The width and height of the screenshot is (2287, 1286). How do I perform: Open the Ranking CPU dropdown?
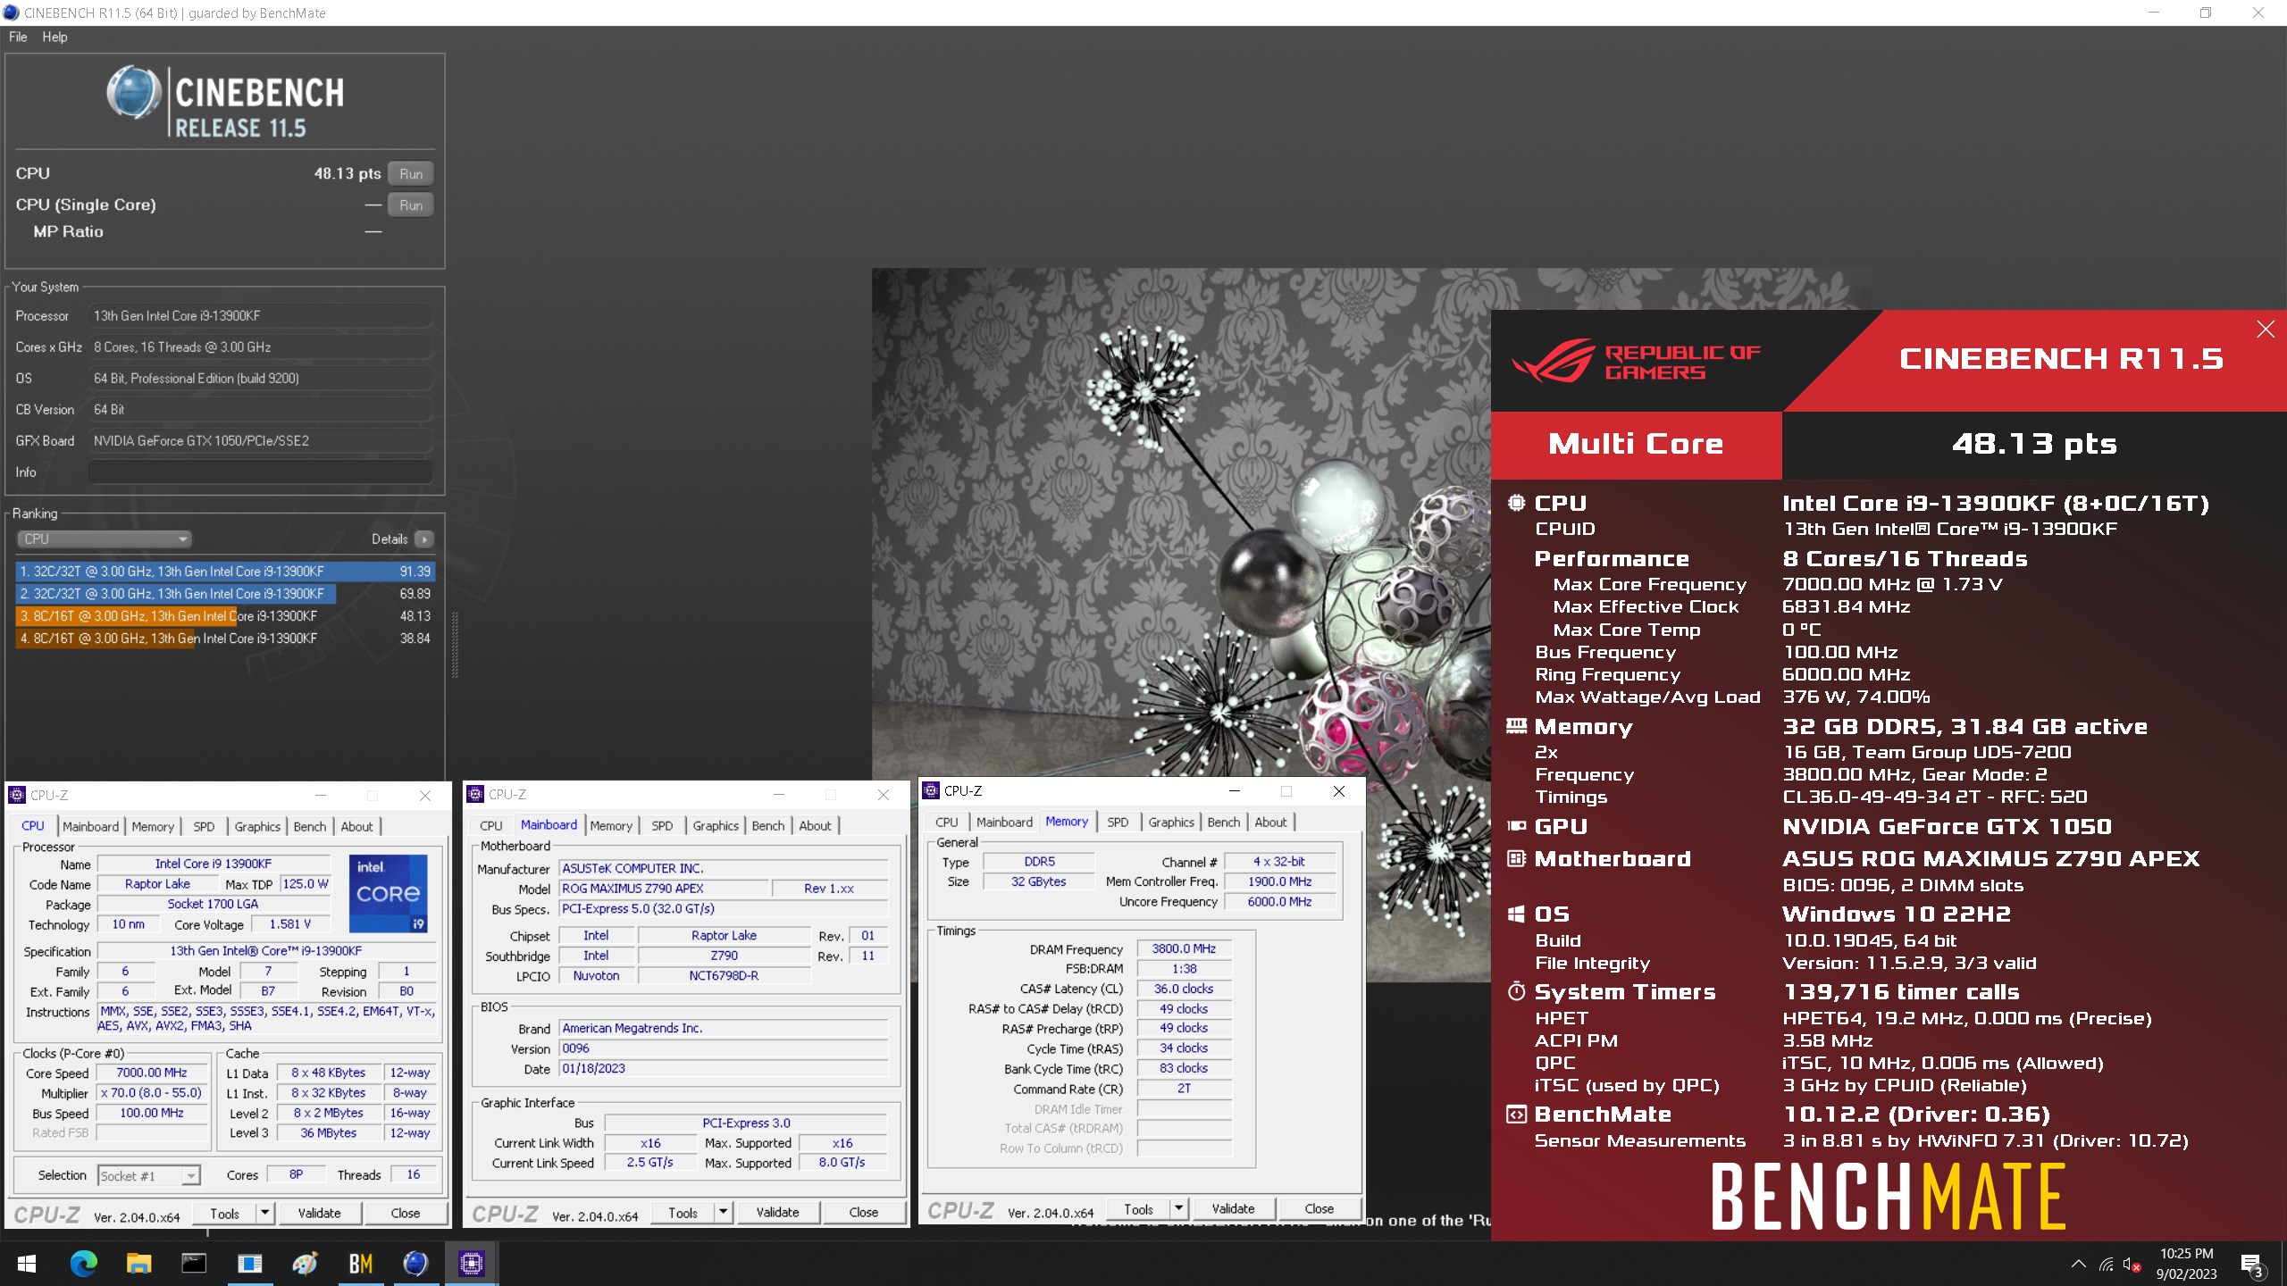coord(105,539)
